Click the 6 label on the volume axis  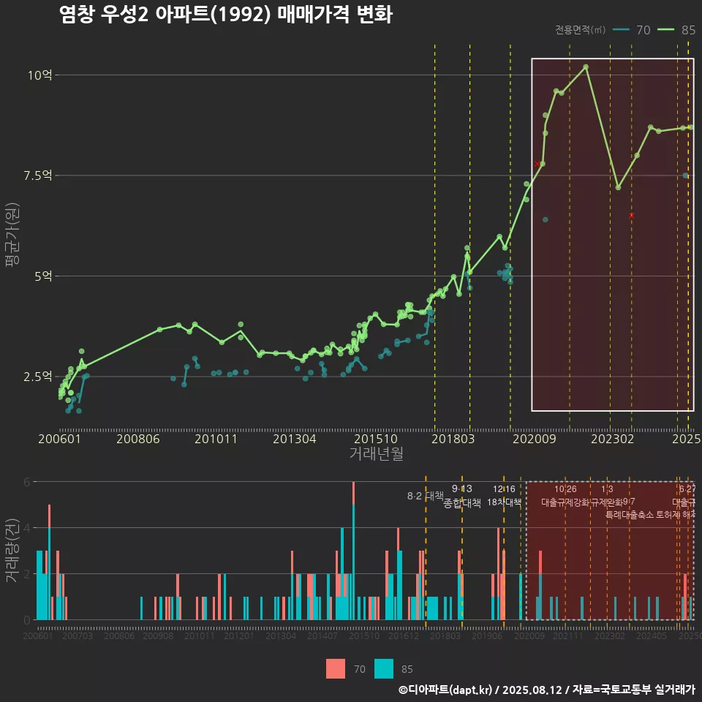tap(27, 482)
